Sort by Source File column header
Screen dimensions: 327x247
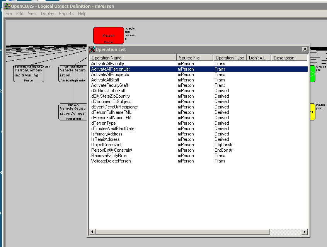194,58
